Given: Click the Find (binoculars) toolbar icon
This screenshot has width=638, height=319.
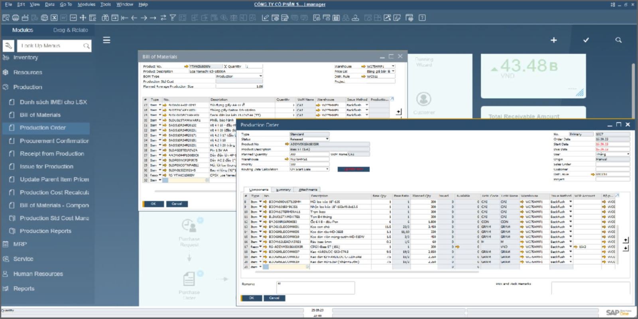Looking at the screenshot, I should pyautogui.click(x=105, y=18).
